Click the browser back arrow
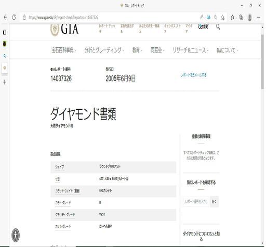 (x=5, y=17)
